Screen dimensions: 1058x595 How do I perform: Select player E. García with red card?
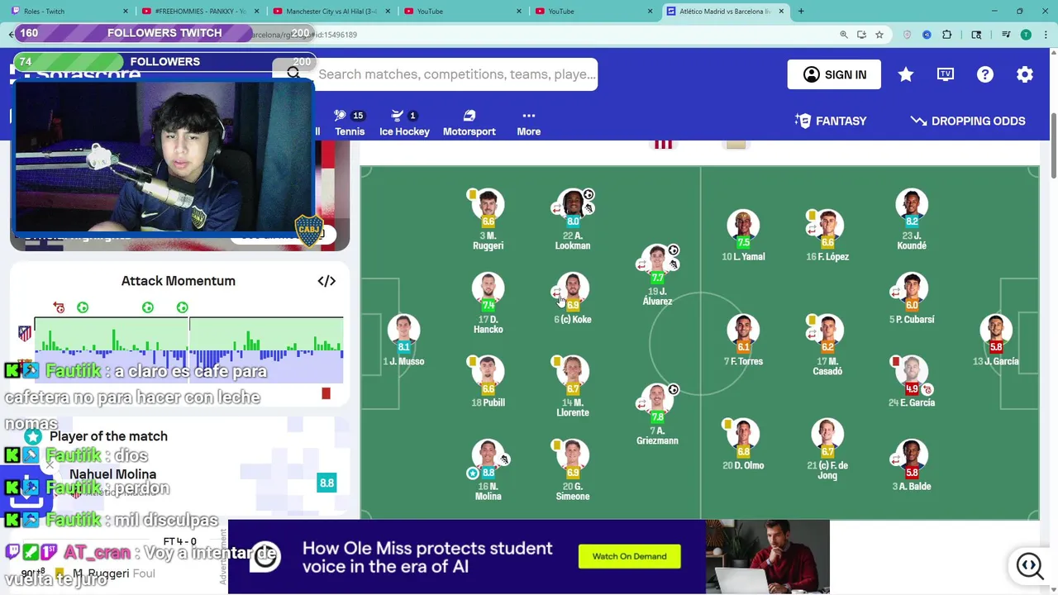[912, 382]
